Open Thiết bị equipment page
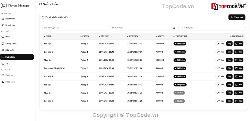The height and width of the screenshot is (121, 250). click(x=17, y=75)
